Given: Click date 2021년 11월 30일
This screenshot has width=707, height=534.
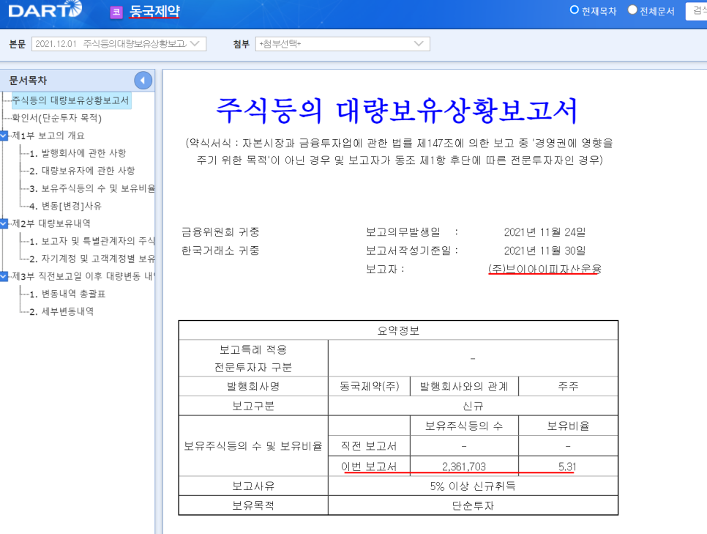Looking at the screenshot, I should 545,251.
